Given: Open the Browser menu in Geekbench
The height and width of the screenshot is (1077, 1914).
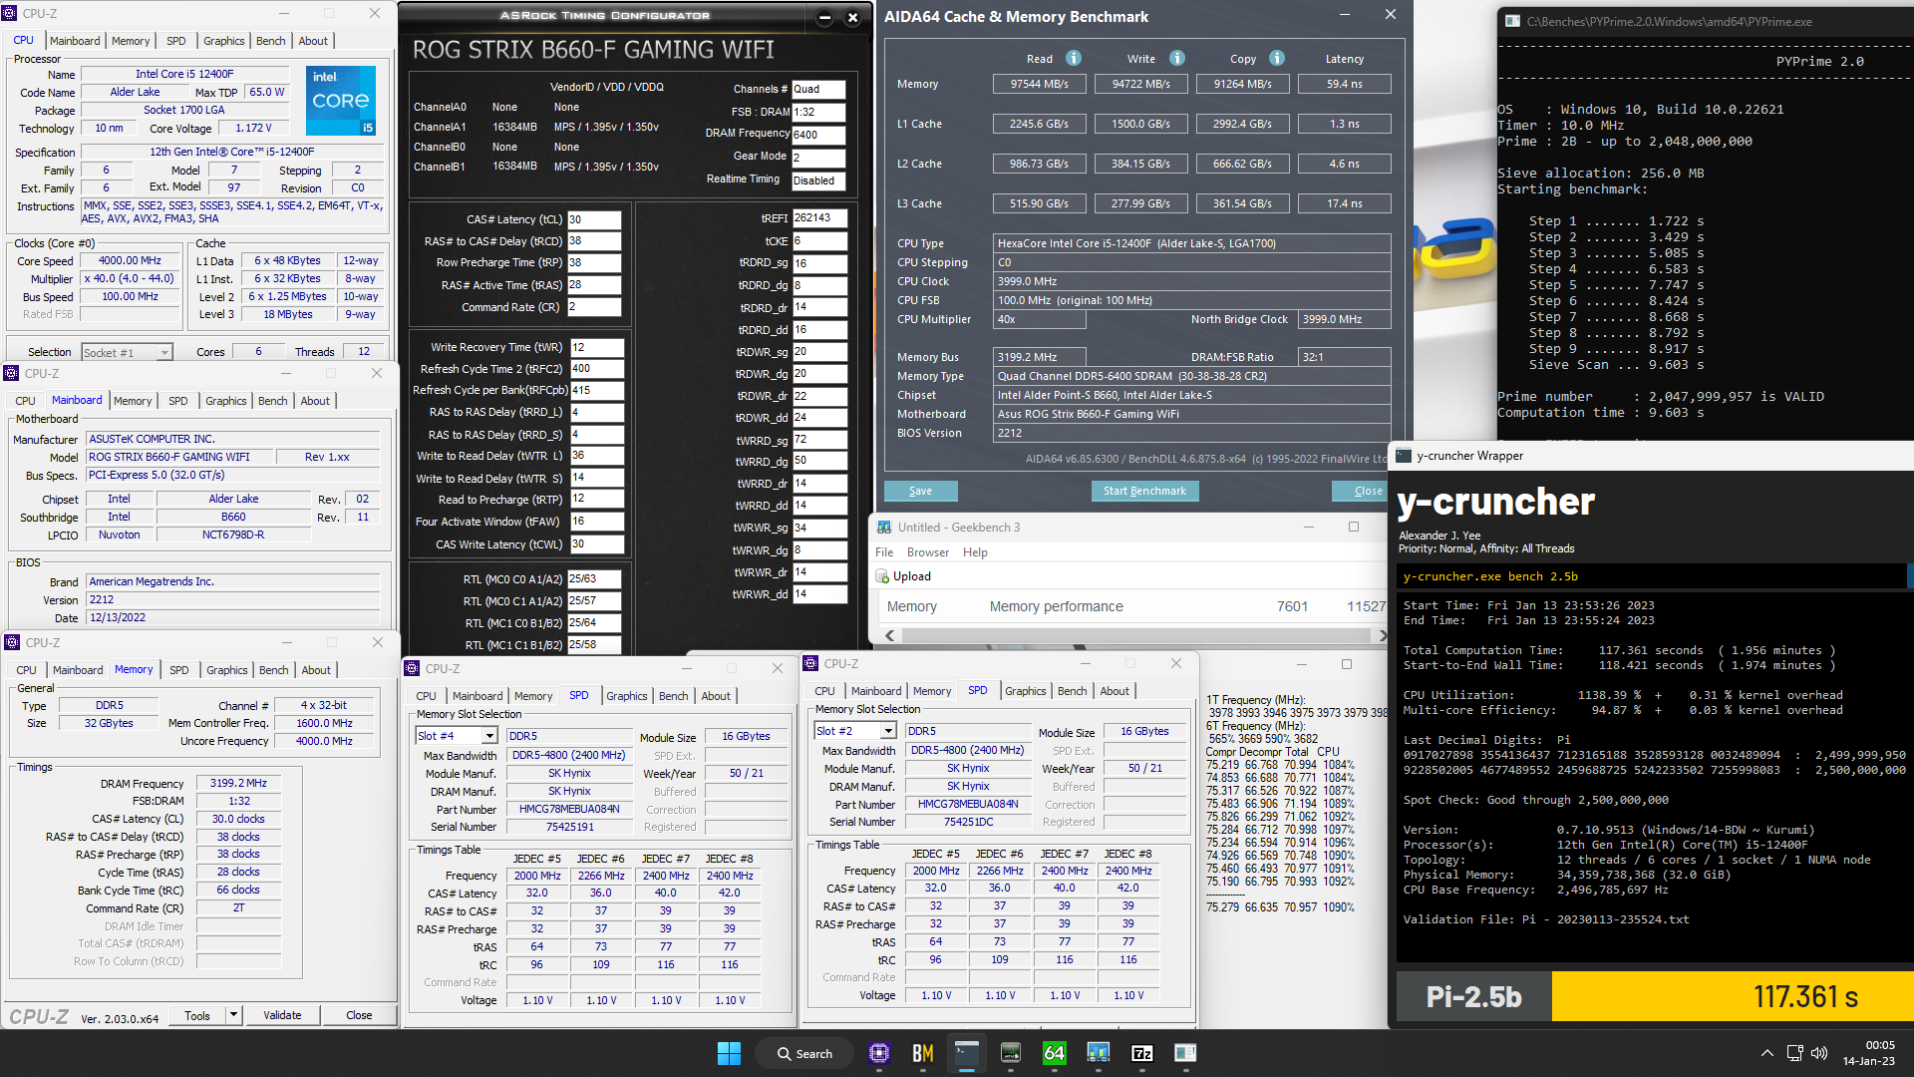Looking at the screenshot, I should (x=927, y=552).
